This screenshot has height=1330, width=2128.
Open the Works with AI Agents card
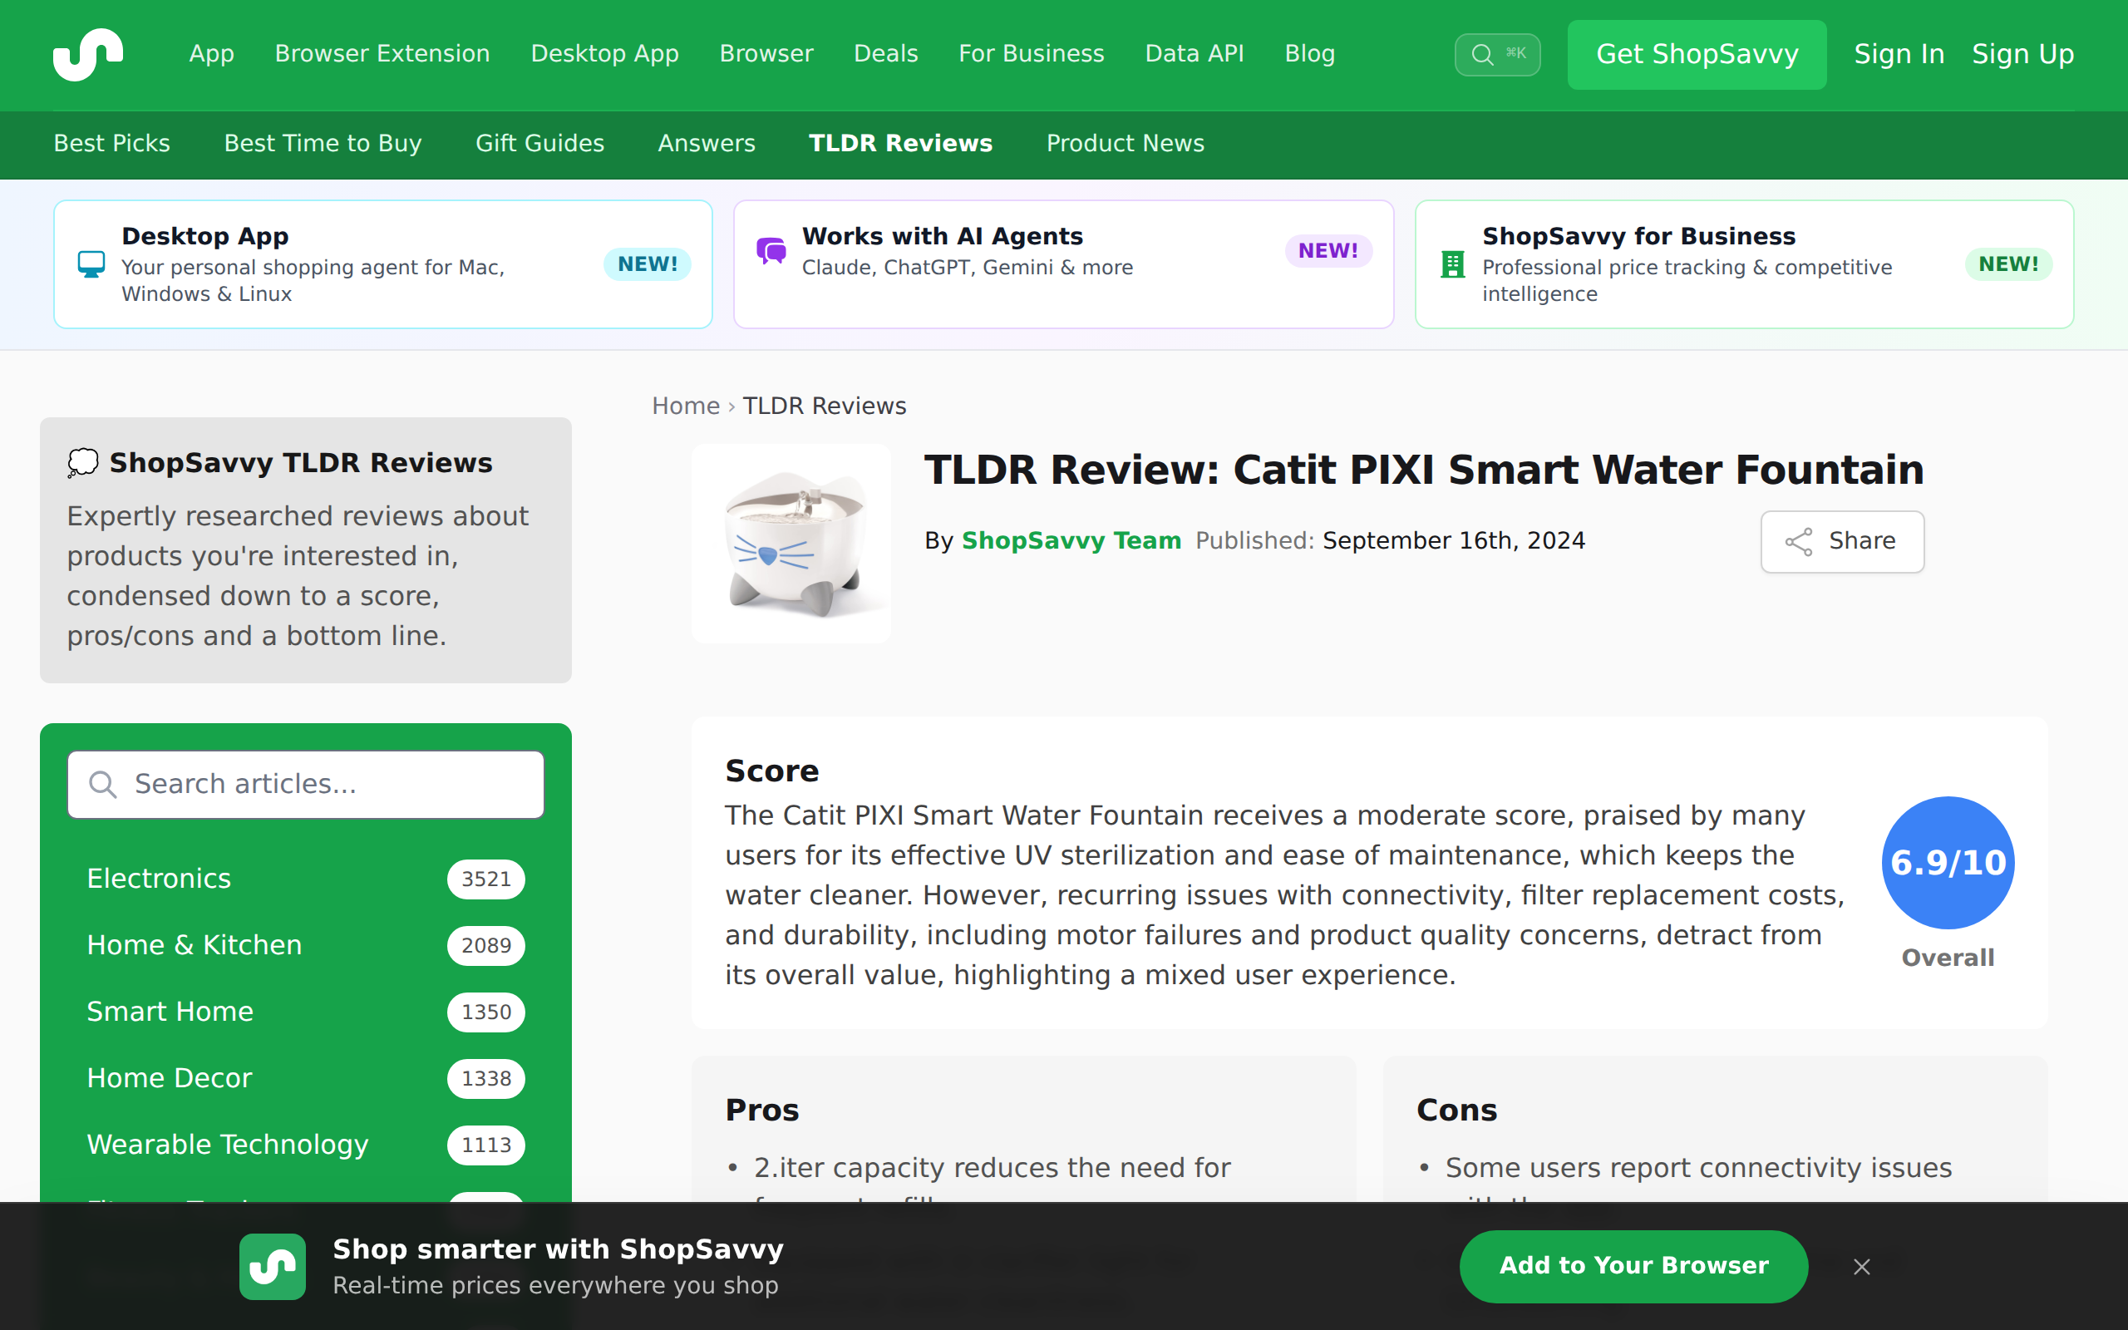(1063, 264)
